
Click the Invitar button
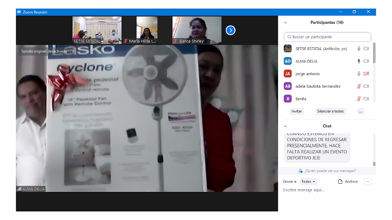[297, 111]
